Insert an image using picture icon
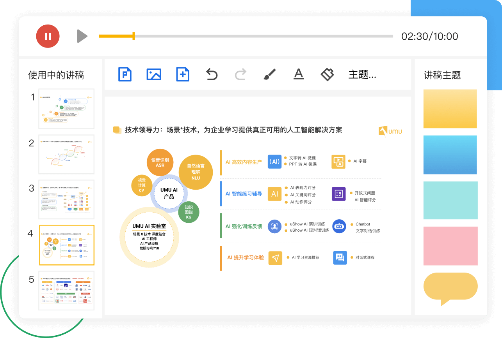Screen dimensions: 502x338 154,74
